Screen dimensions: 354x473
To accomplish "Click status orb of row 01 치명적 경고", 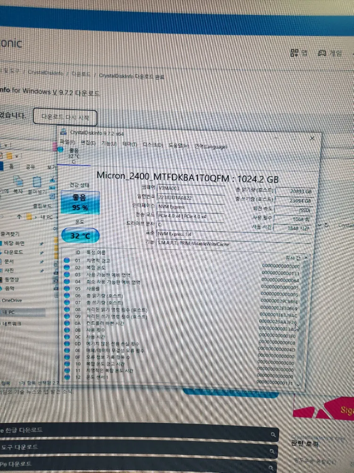I will 67,260.
